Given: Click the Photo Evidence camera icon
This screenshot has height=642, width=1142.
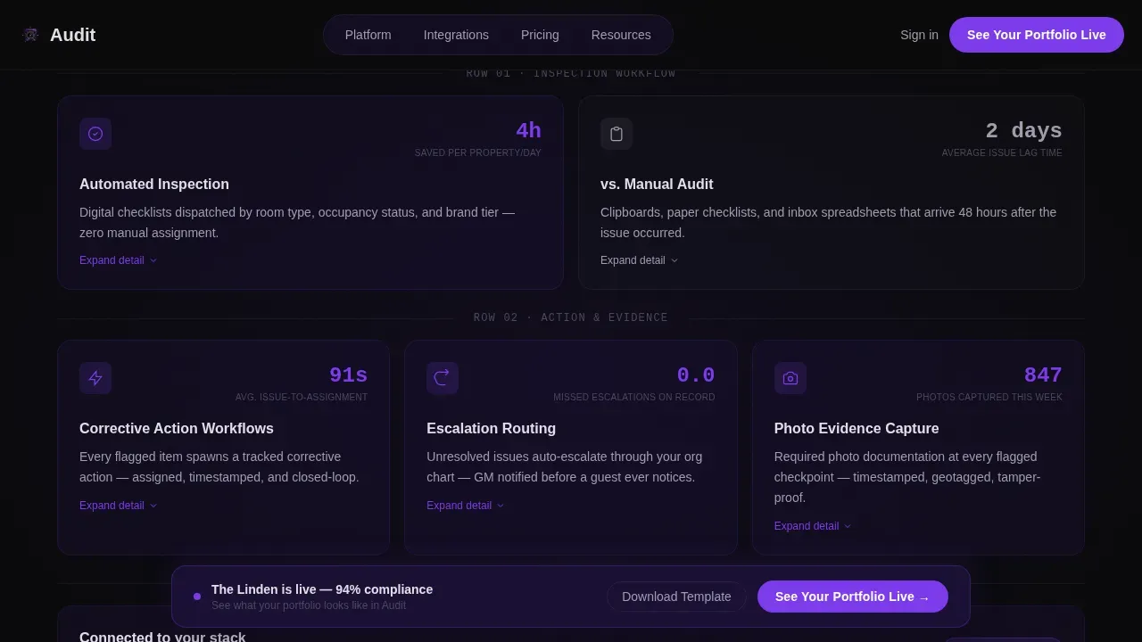Looking at the screenshot, I should point(790,378).
